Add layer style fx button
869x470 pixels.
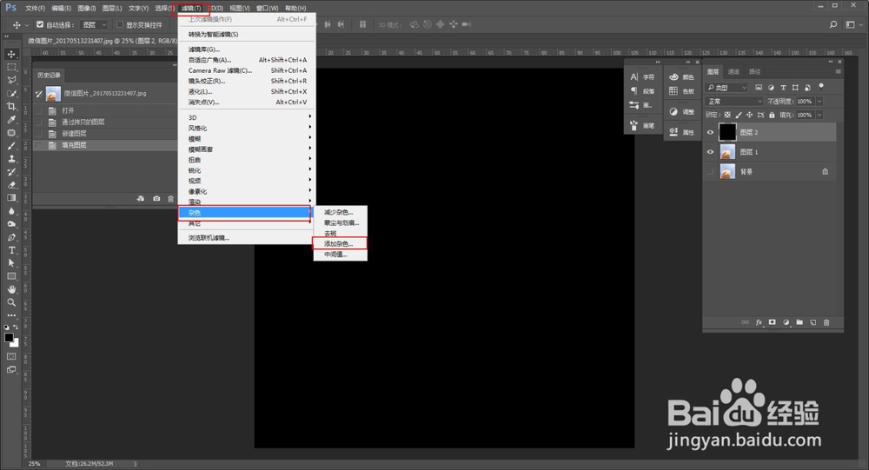tap(759, 322)
